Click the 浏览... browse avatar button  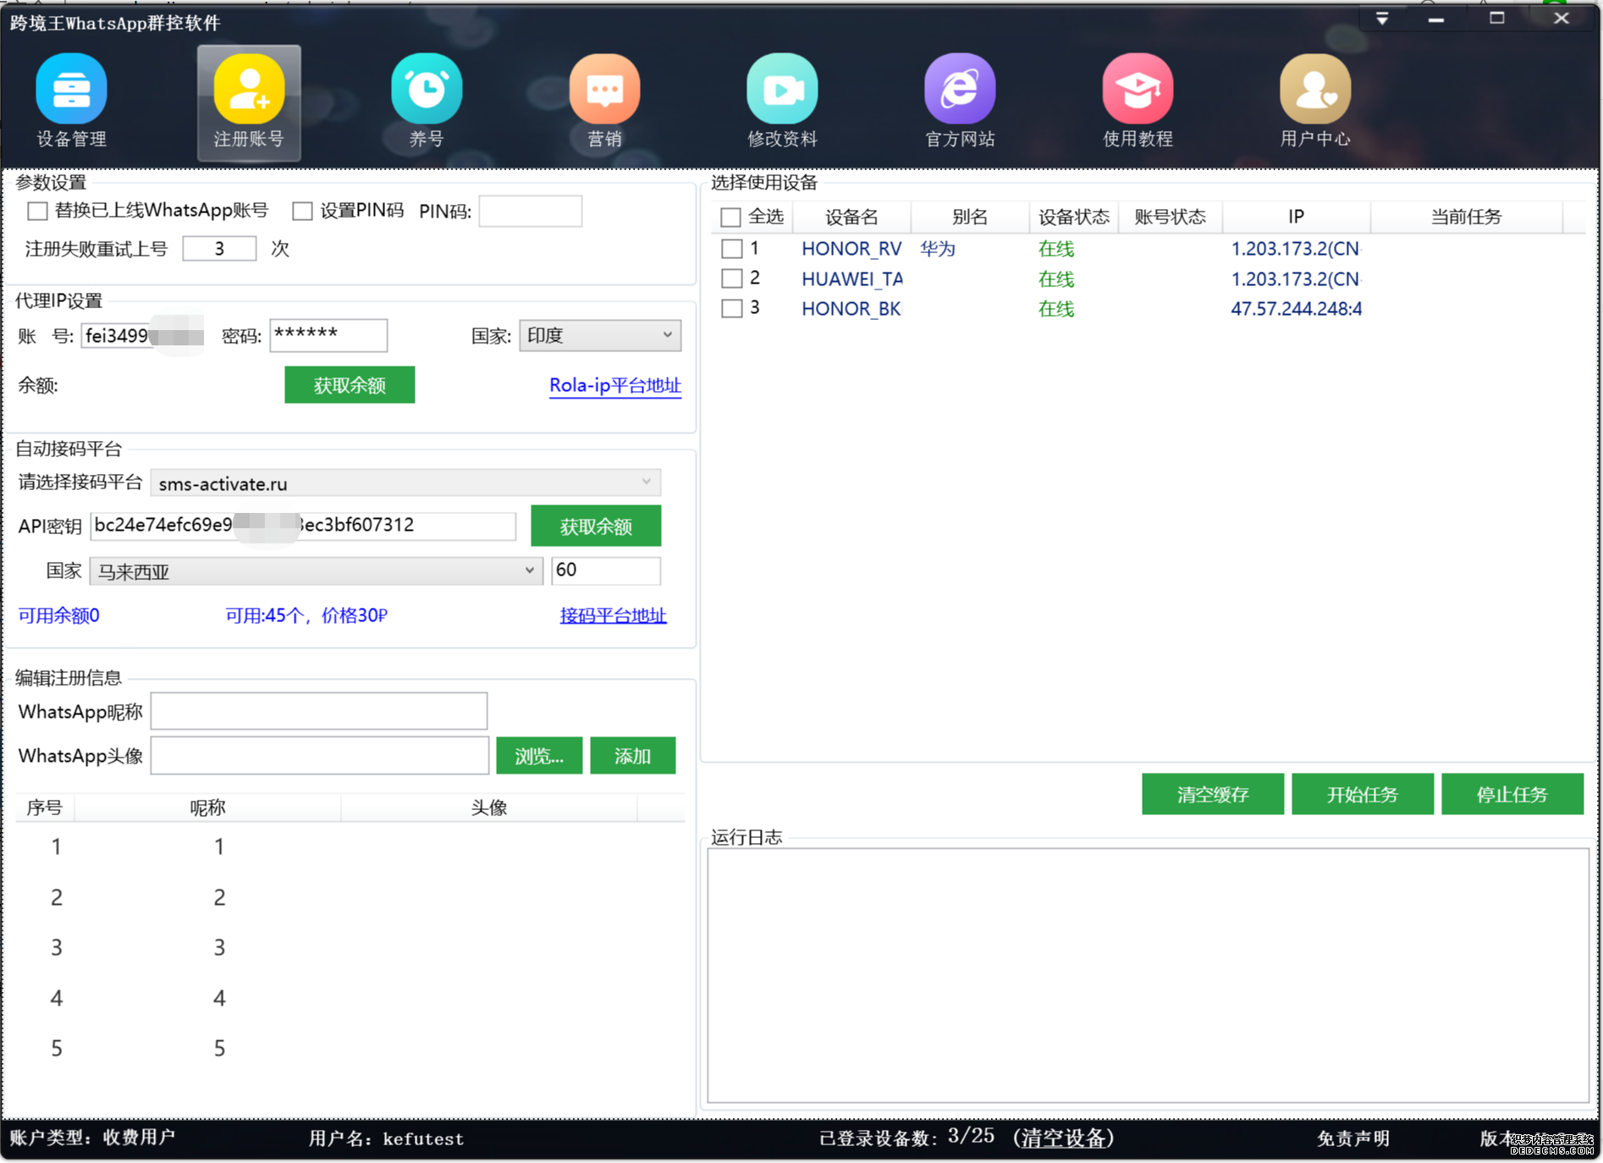pyautogui.click(x=539, y=756)
